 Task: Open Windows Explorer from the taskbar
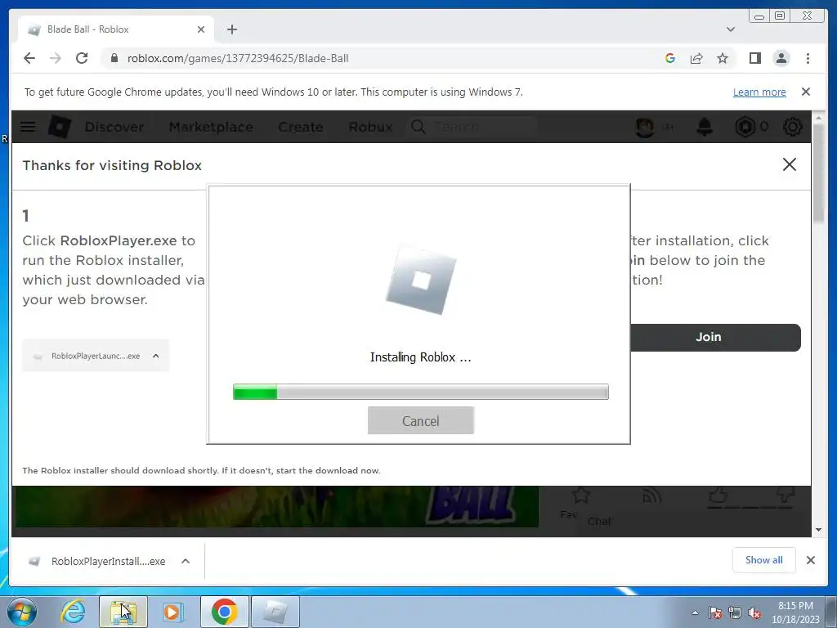point(123,612)
